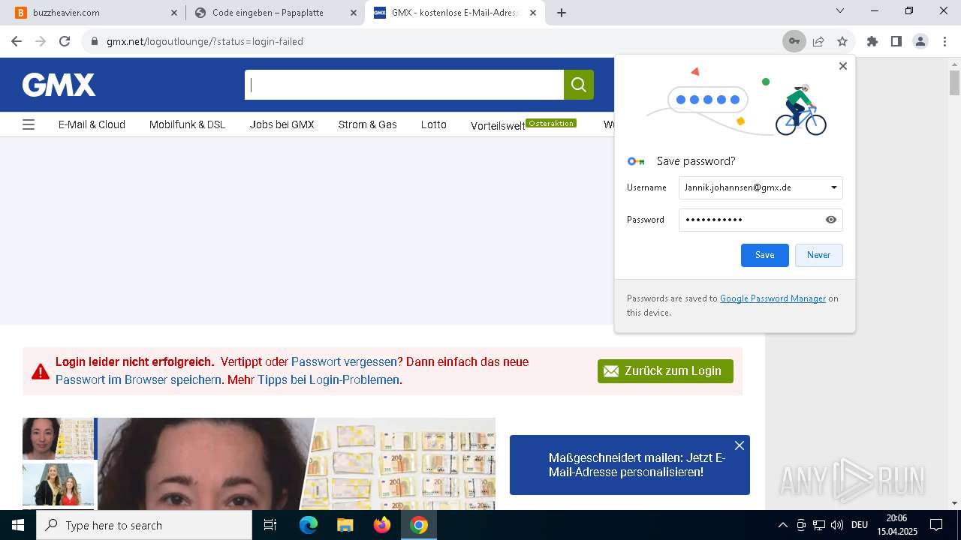This screenshot has height=540, width=961.
Task: Go back to previous page
Action: 17,41
